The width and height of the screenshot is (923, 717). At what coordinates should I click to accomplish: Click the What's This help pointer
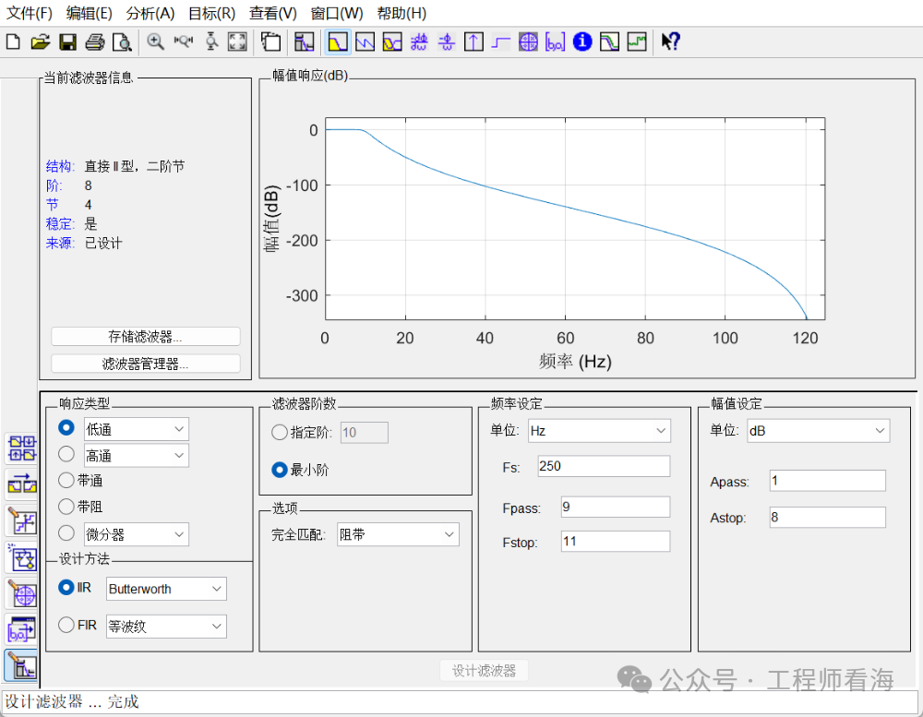670,42
